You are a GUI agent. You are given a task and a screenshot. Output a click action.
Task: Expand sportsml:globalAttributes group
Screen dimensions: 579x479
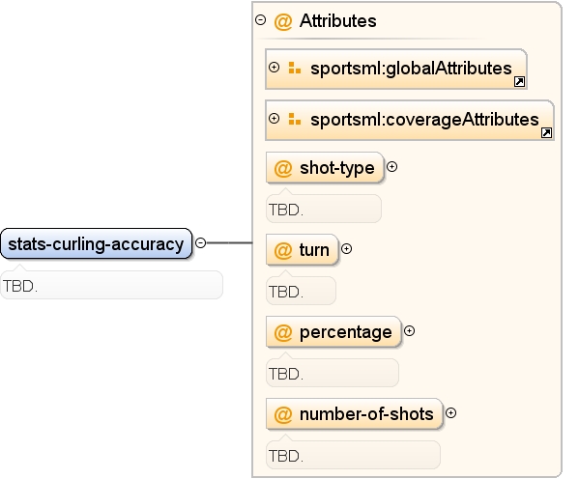point(274,68)
